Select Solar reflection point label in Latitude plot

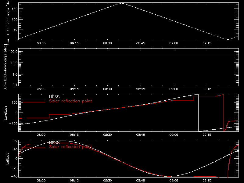70,147
